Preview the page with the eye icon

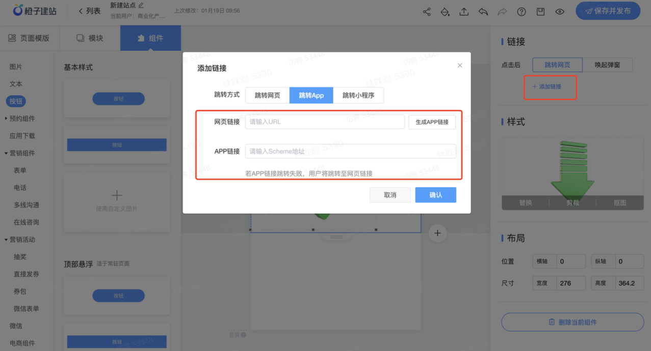coord(559,11)
